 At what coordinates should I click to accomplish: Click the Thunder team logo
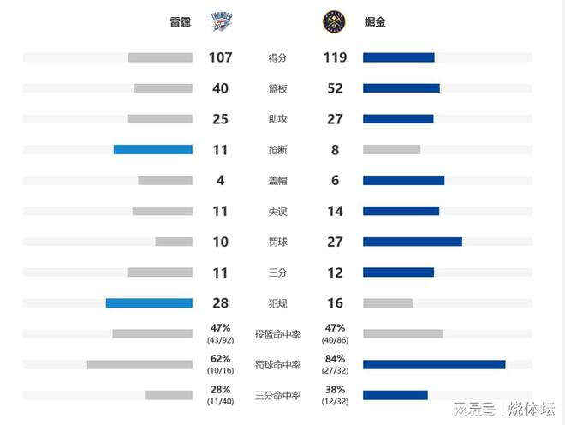[220, 22]
